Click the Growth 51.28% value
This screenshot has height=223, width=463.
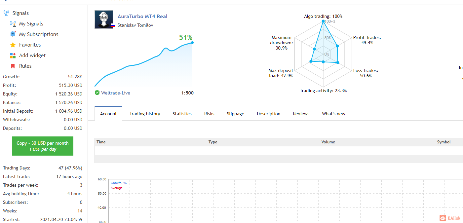[x=75, y=77]
